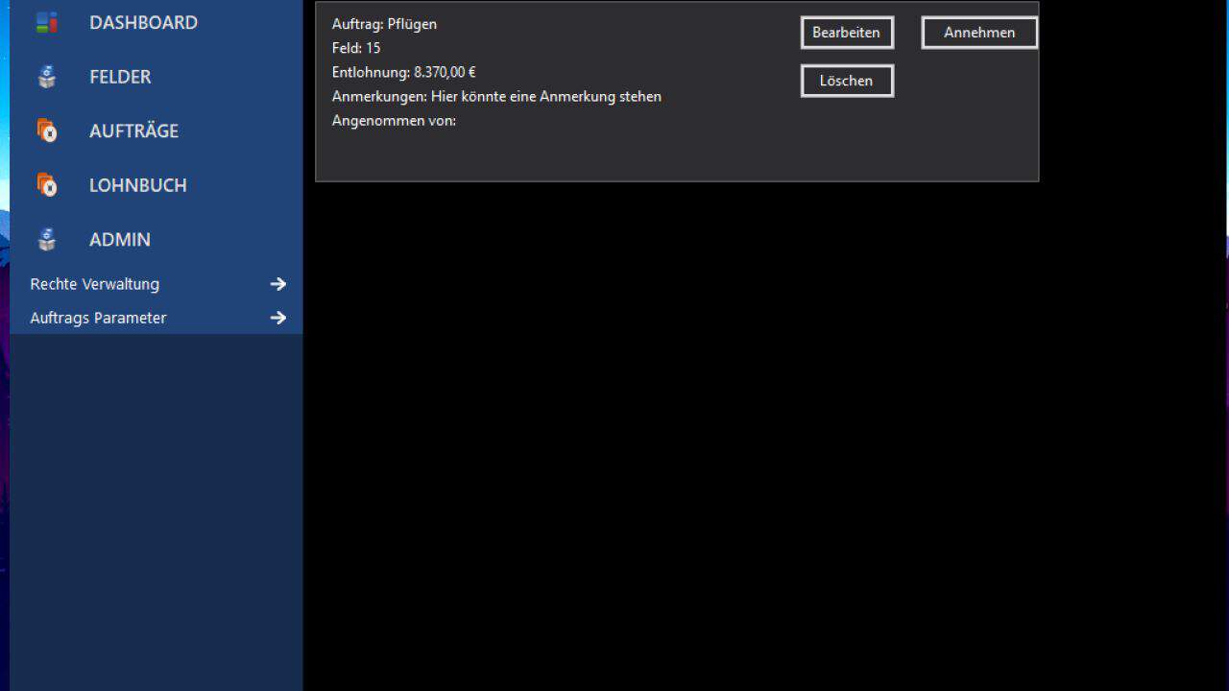Click arrow next to Auftrags Parameter
The height and width of the screenshot is (691, 1229).
[278, 318]
